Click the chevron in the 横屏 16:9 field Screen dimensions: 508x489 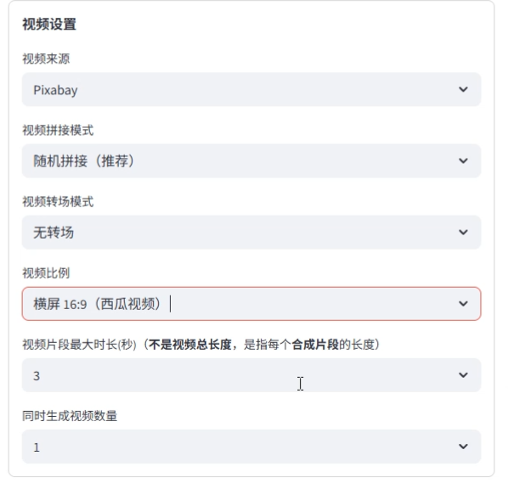463,304
